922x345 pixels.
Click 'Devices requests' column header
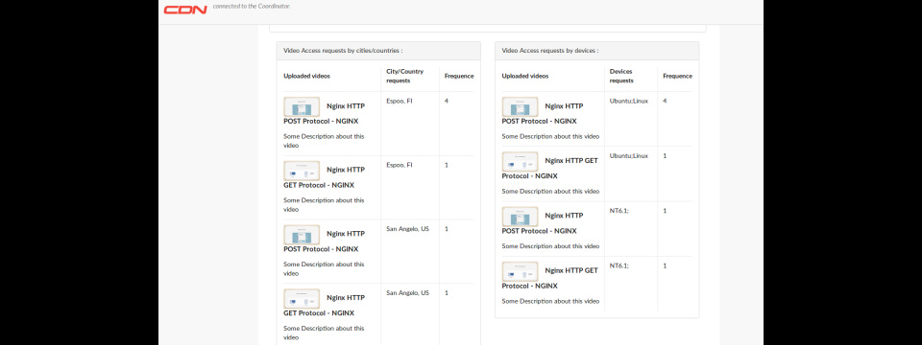622,76
